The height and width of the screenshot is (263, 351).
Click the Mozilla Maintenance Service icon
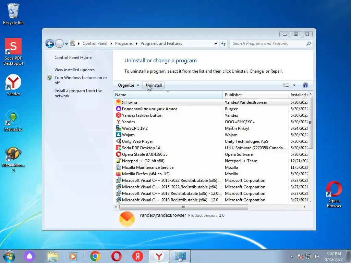118,167
